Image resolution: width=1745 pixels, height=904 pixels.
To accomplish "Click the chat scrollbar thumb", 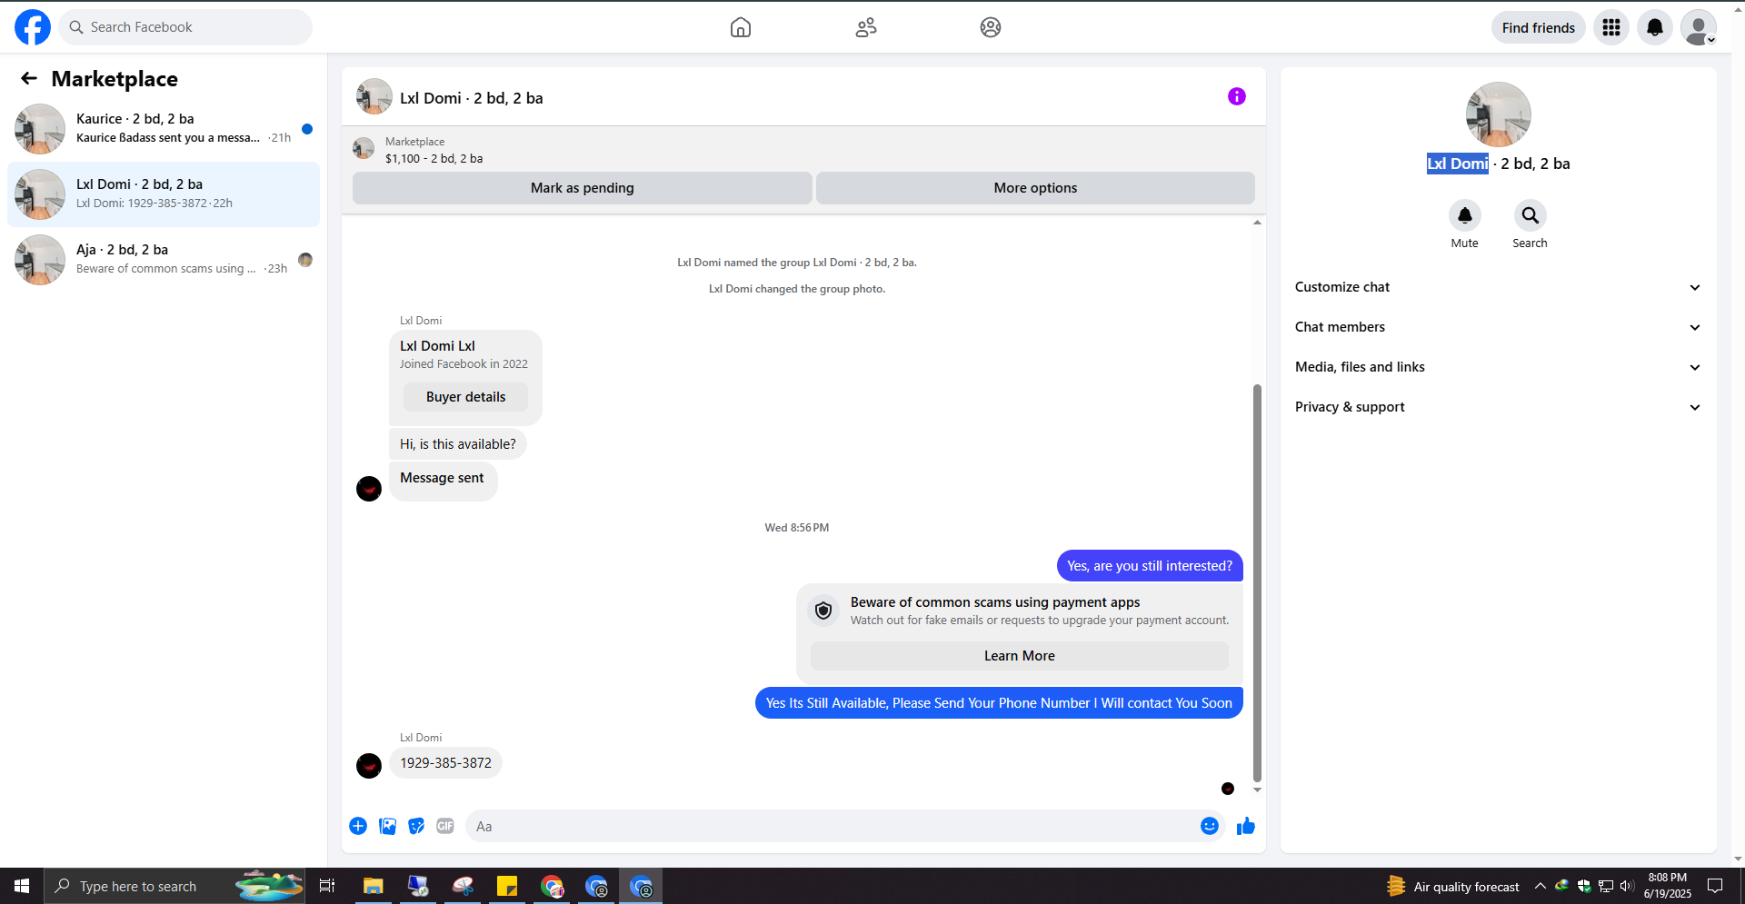I will point(1257,582).
